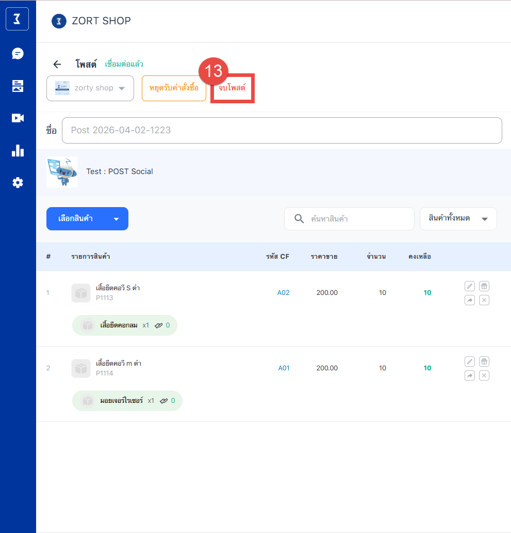Remove product P1114 with X icon
This screenshot has height=533, width=511.
484,375
